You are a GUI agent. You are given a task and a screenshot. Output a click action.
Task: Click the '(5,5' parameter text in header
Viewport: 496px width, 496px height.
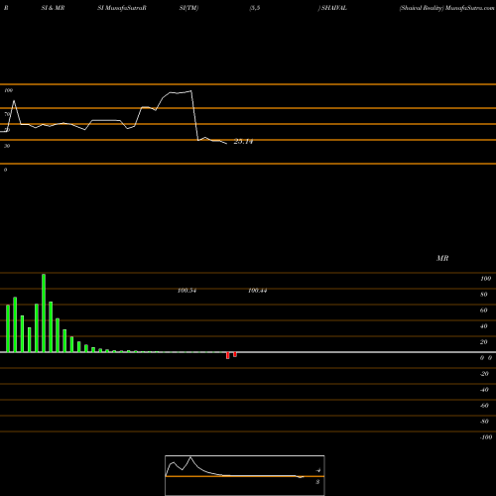255,8
